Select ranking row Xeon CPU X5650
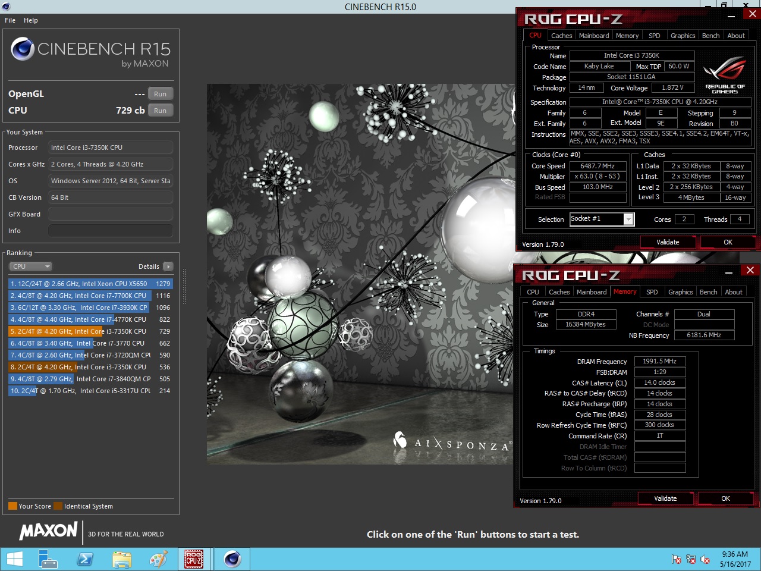 pyautogui.click(x=90, y=284)
